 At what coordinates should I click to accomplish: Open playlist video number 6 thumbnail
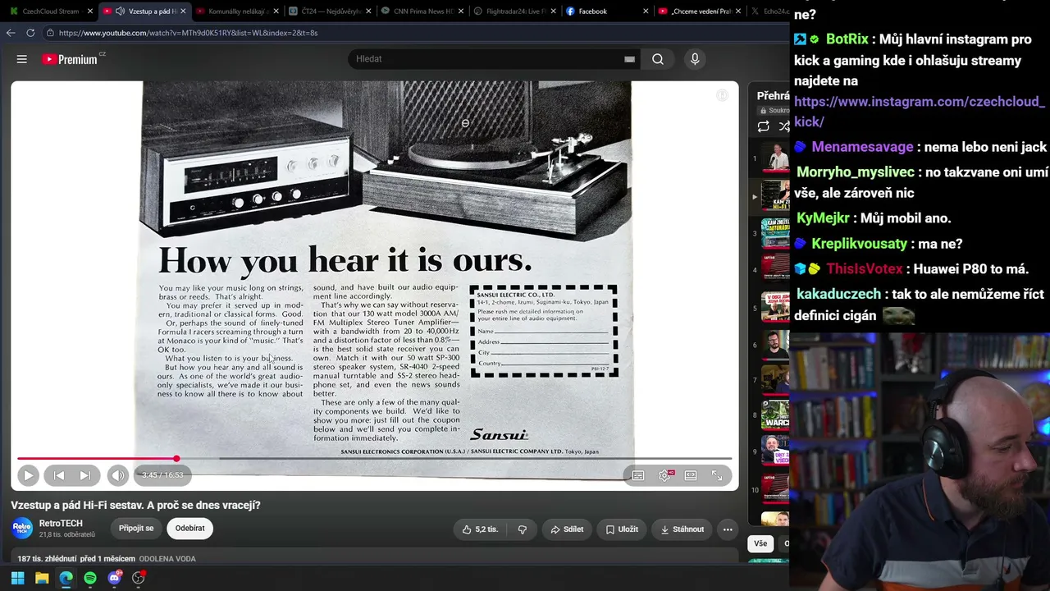[774, 345]
